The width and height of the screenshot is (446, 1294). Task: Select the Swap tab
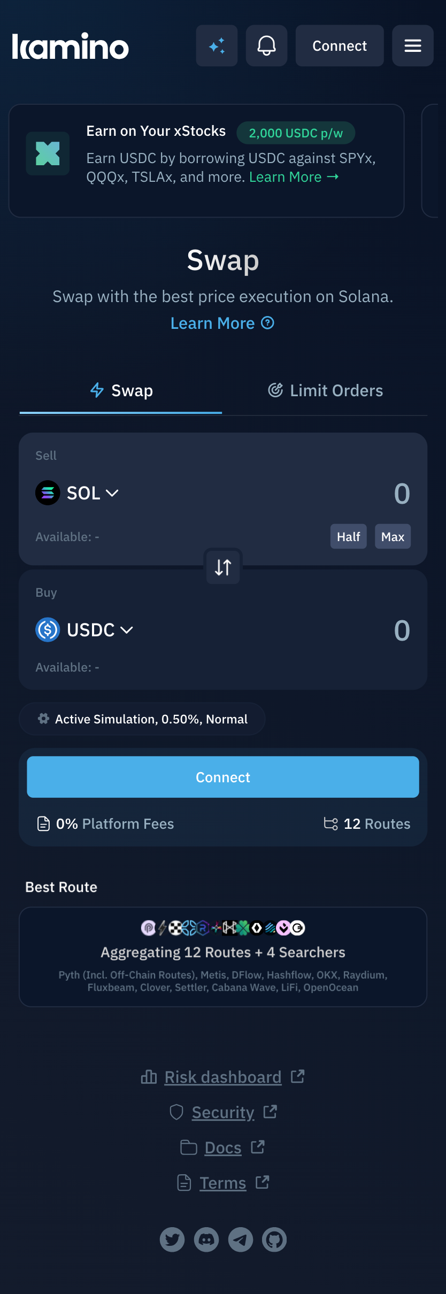pyautogui.click(x=121, y=391)
